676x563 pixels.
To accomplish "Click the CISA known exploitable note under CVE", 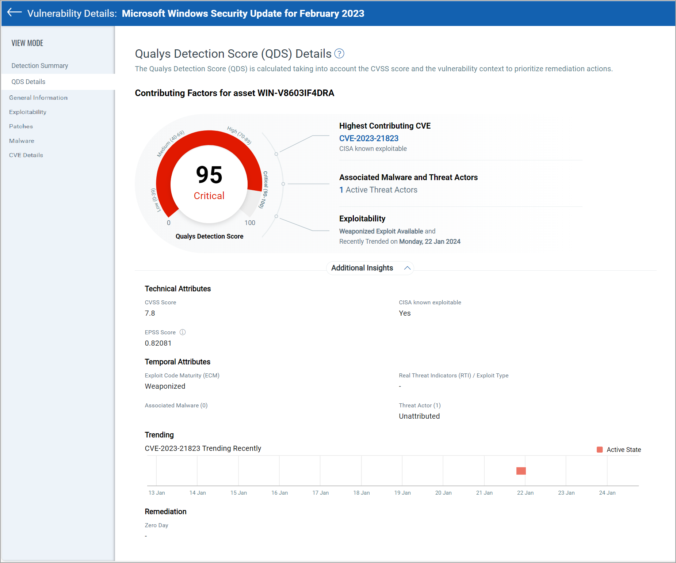I will pyautogui.click(x=373, y=149).
